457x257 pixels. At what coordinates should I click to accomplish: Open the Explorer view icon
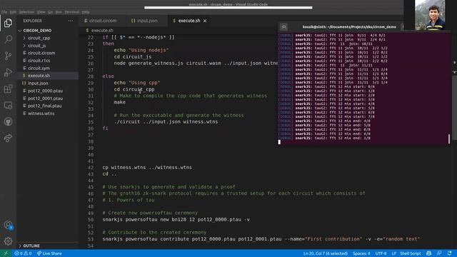8,23
